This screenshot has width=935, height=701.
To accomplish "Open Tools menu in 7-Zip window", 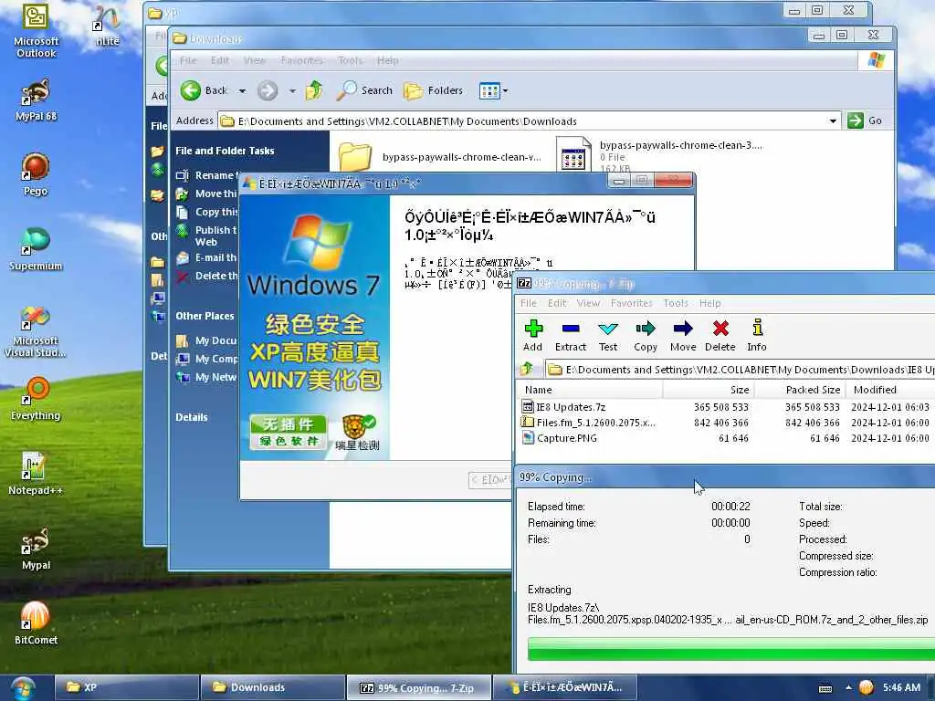I will 676,303.
